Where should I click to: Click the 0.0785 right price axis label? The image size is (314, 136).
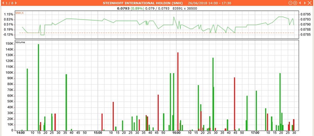pos(305,35)
